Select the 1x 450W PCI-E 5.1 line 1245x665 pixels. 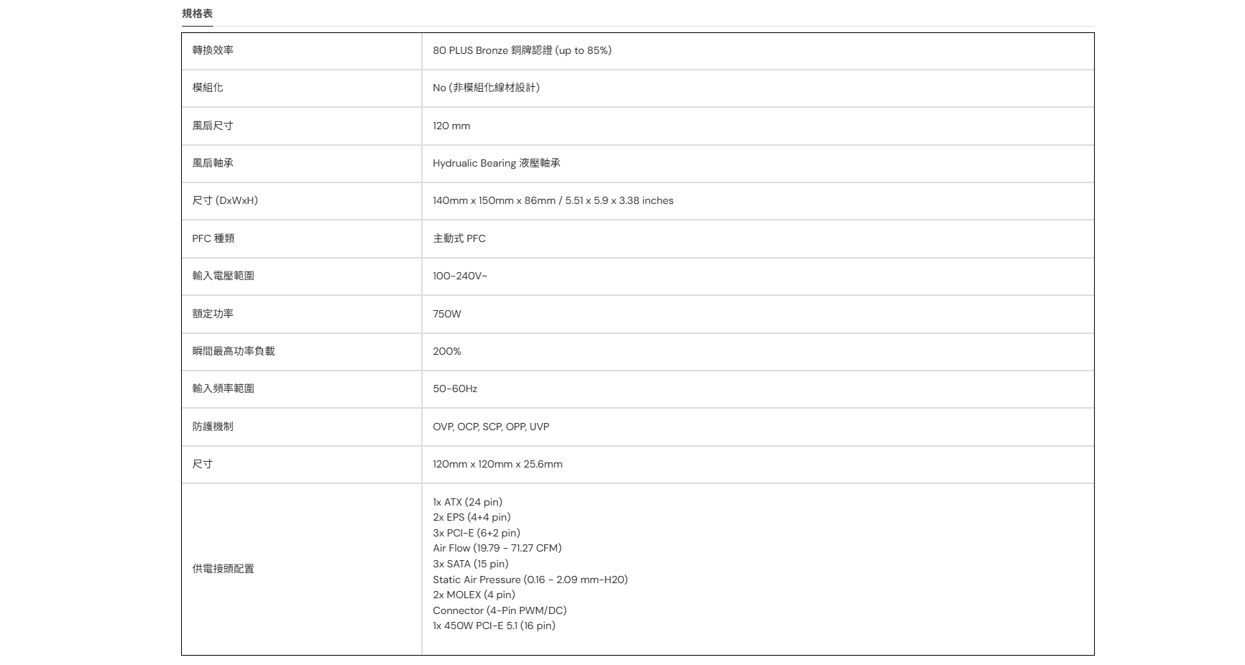click(x=494, y=626)
